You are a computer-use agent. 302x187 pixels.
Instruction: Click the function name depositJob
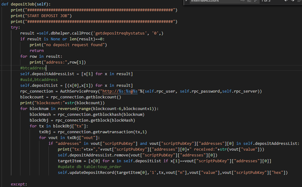tap(23, 4)
